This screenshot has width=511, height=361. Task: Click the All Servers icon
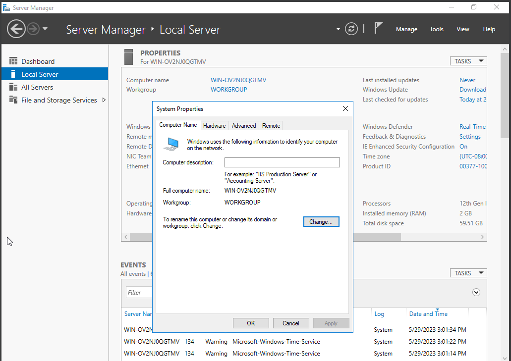(13, 87)
